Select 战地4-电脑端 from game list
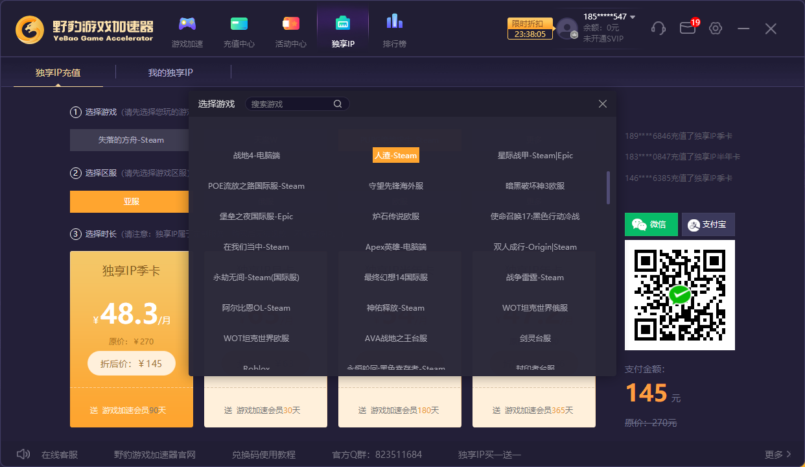 [257, 156]
